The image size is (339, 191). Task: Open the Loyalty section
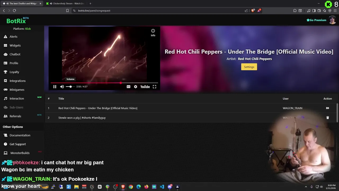(x=14, y=72)
